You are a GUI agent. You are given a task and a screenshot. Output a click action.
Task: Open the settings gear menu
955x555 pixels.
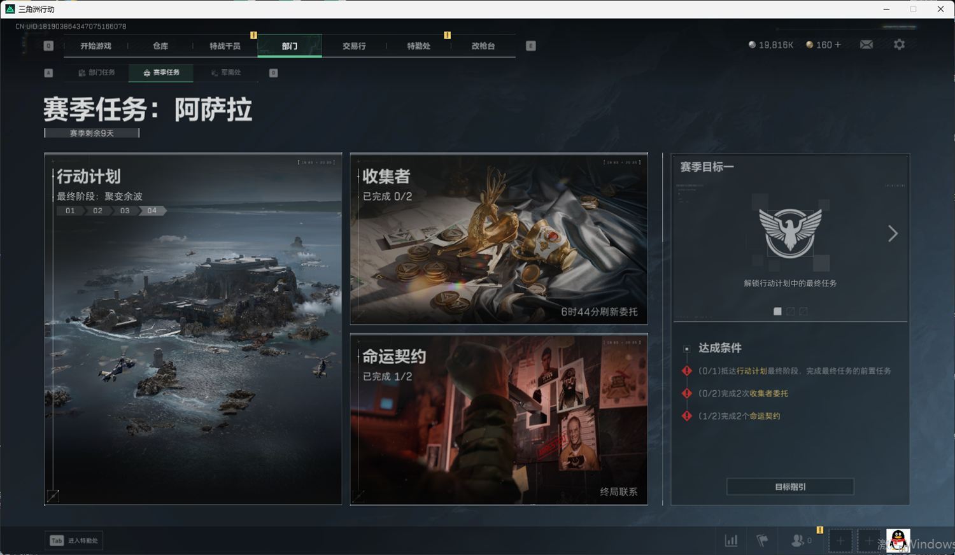tap(899, 45)
